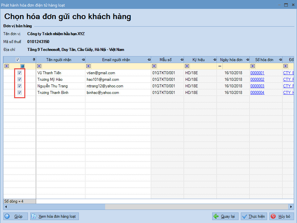Click the red cancel icon on Hủy bỏ
The height and width of the screenshot is (223, 297).
(x=273, y=216)
